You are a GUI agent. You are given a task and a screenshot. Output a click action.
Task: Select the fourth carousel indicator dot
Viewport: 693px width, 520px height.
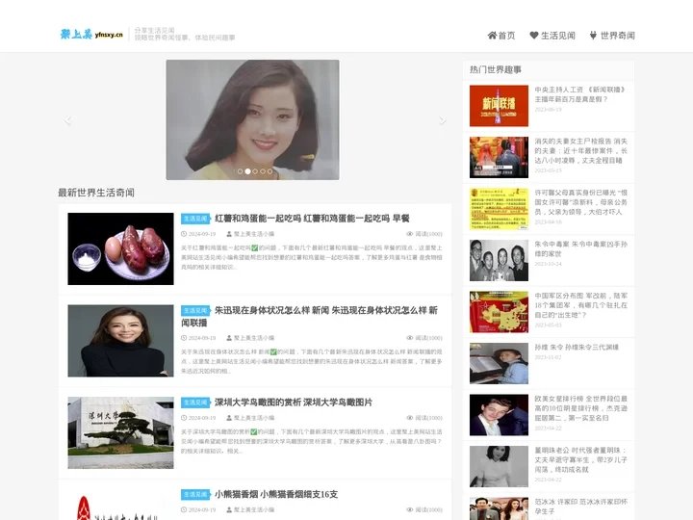pos(263,171)
